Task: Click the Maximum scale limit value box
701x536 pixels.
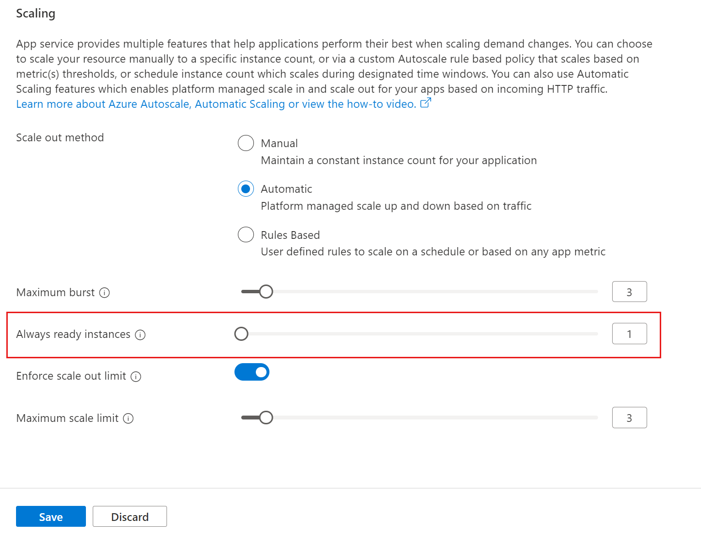Action: pyautogui.click(x=629, y=418)
